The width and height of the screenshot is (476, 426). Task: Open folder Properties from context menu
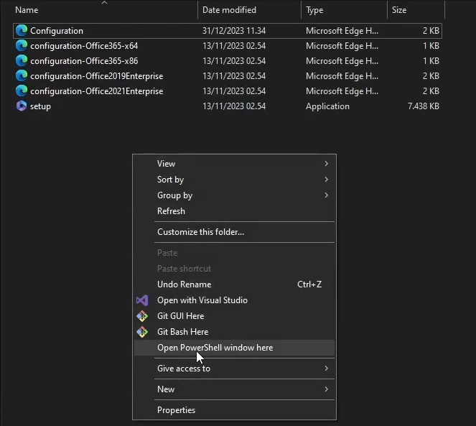176,410
